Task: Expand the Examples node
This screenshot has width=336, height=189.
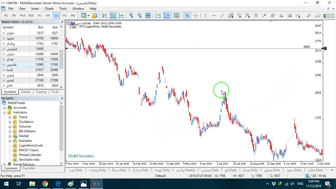Action: tap(10, 141)
